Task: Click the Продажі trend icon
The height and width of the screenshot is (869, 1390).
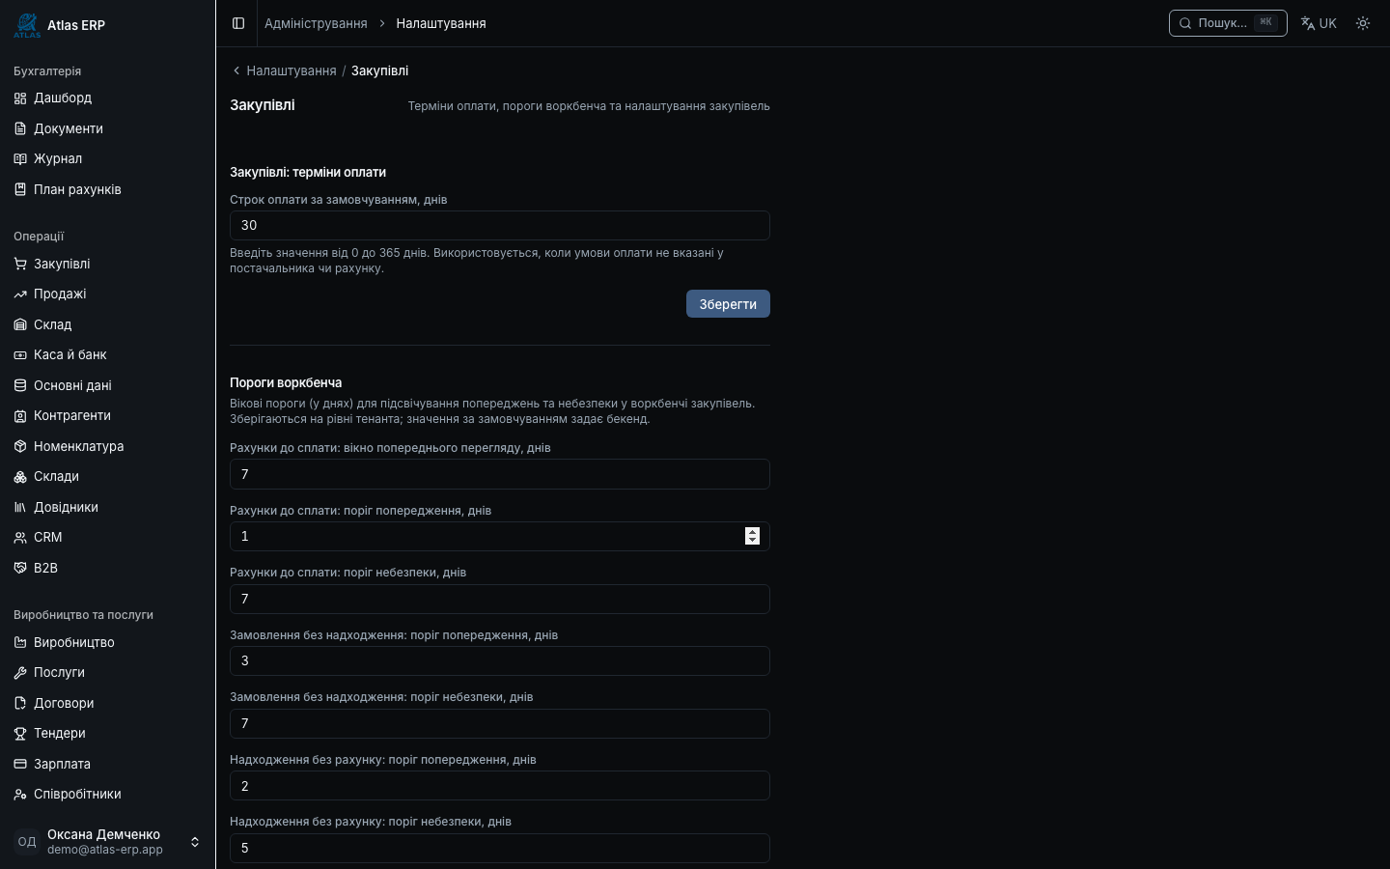Action: (x=20, y=294)
